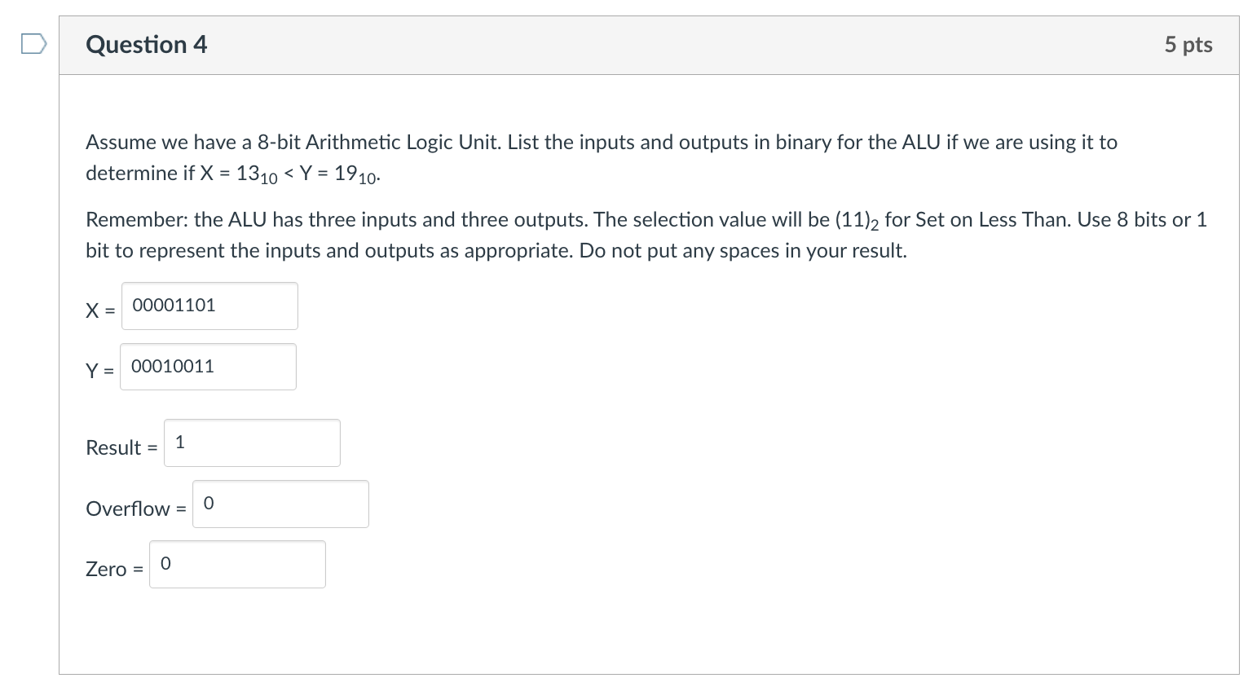Select the binary value 00010011
1252x678 pixels.
(x=172, y=366)
